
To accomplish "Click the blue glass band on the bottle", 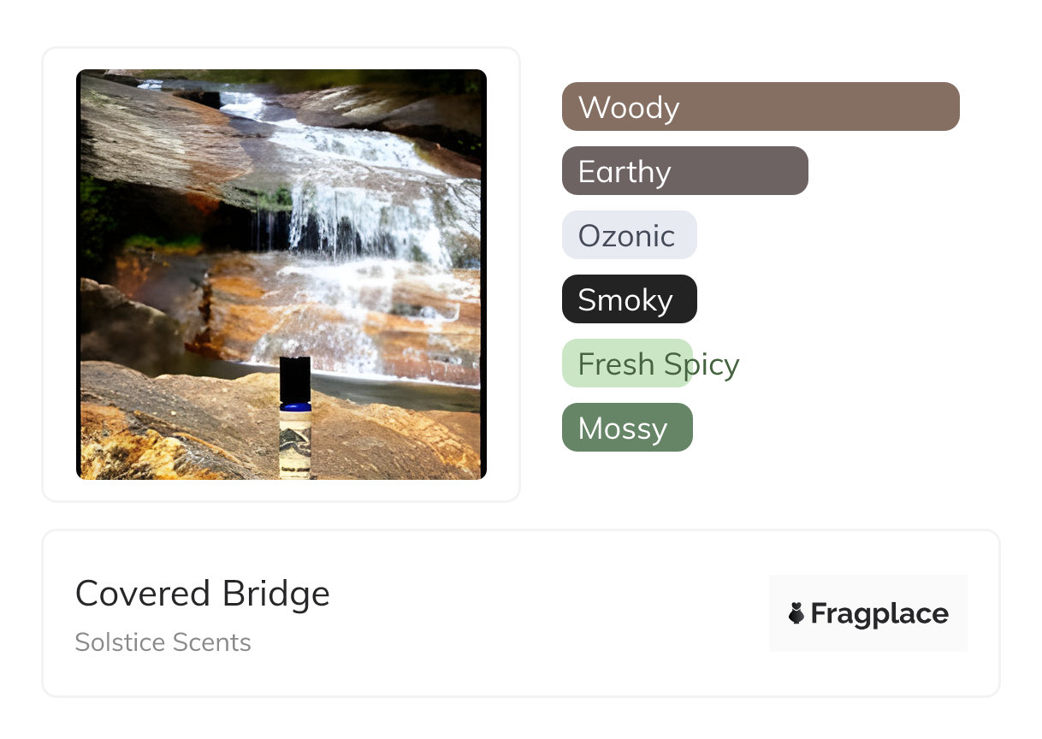I will coord(294,406).
